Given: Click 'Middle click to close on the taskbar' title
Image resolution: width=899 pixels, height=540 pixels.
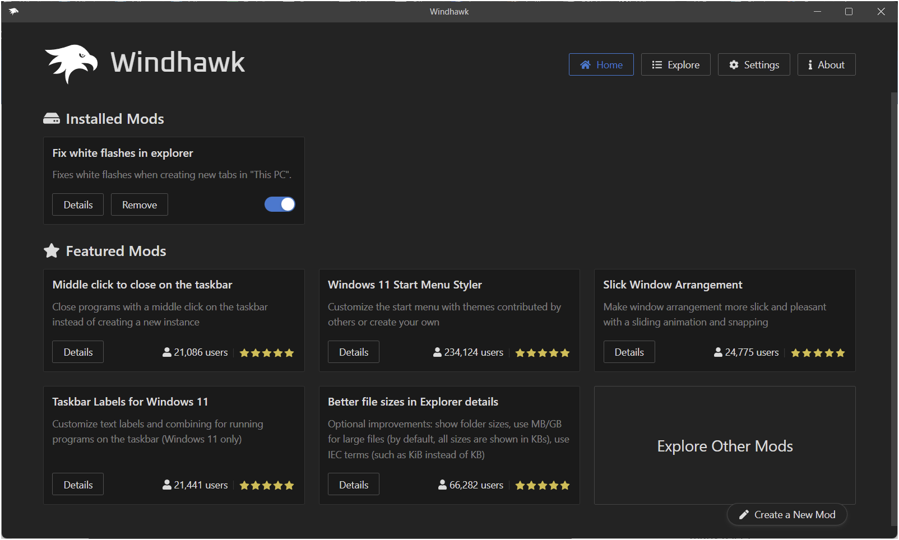Looking at the screenshot, I should [142, 285].
